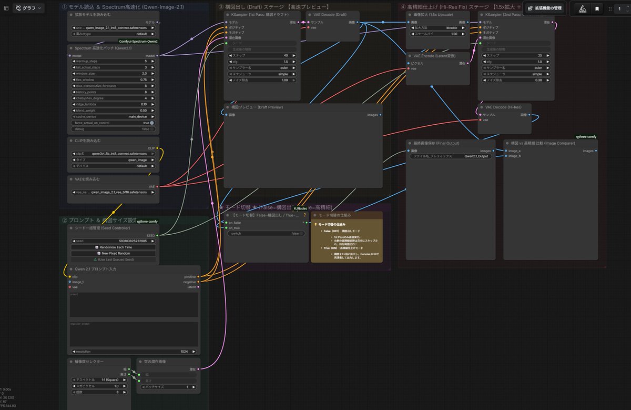Image resolution: width=631 pixels, height=410 pixels.
Task: Click the ComfyUI Manager pyramid icon
Action: coord(583,9)
